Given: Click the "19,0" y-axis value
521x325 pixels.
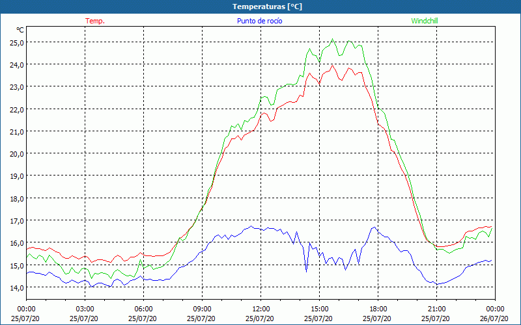Looking at the screenshot, I should point(17,176).
